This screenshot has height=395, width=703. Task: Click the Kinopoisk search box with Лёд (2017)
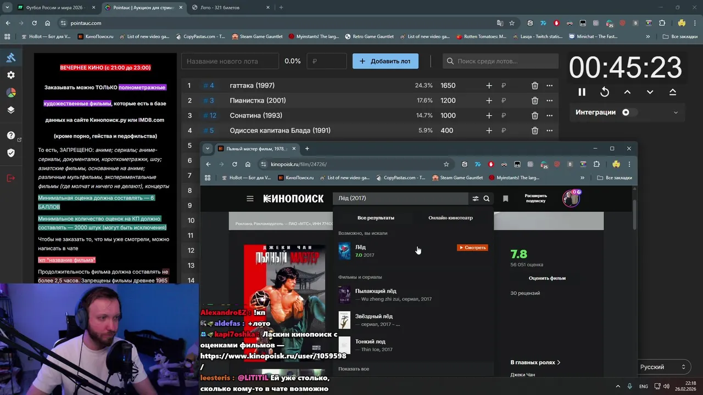click(401, 199)
